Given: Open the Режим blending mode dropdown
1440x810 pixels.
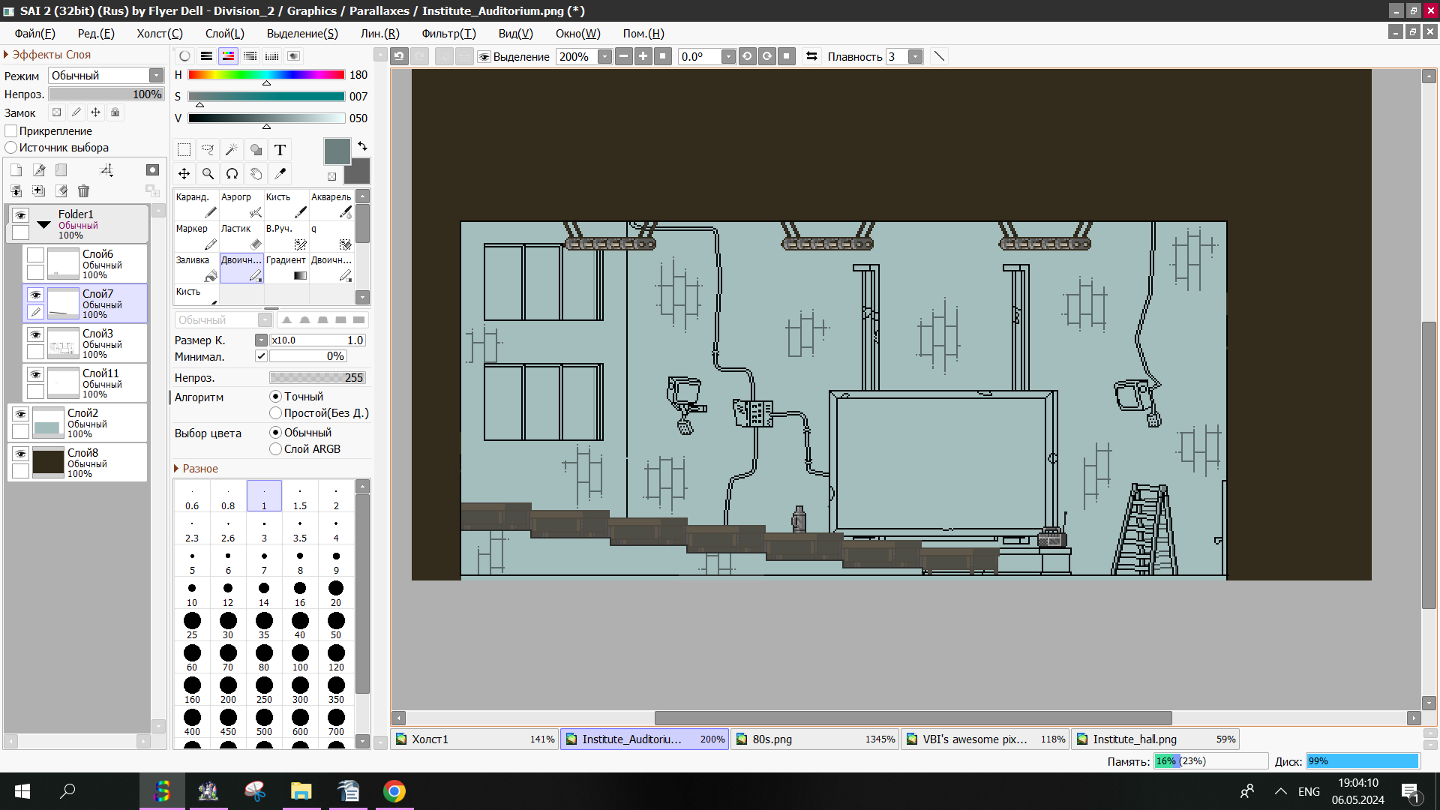Looking at the screenshot, I should (x=156, y=75).
